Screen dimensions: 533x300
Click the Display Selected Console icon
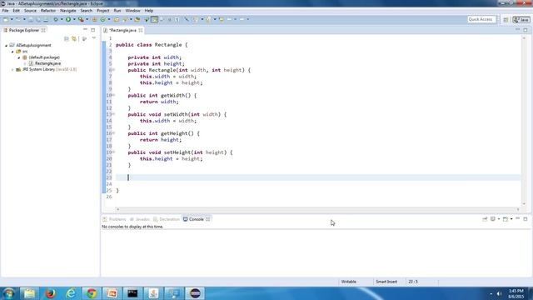(x=493, y=218)
